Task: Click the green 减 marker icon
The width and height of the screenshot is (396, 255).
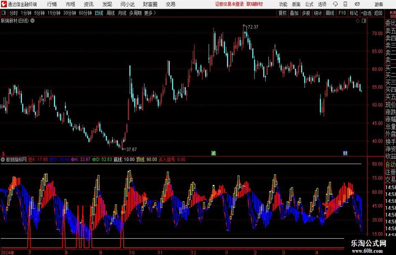Action: pos(213,153)
